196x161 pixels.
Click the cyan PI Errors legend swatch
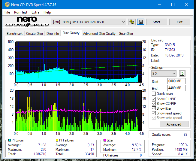pos(10,140)
